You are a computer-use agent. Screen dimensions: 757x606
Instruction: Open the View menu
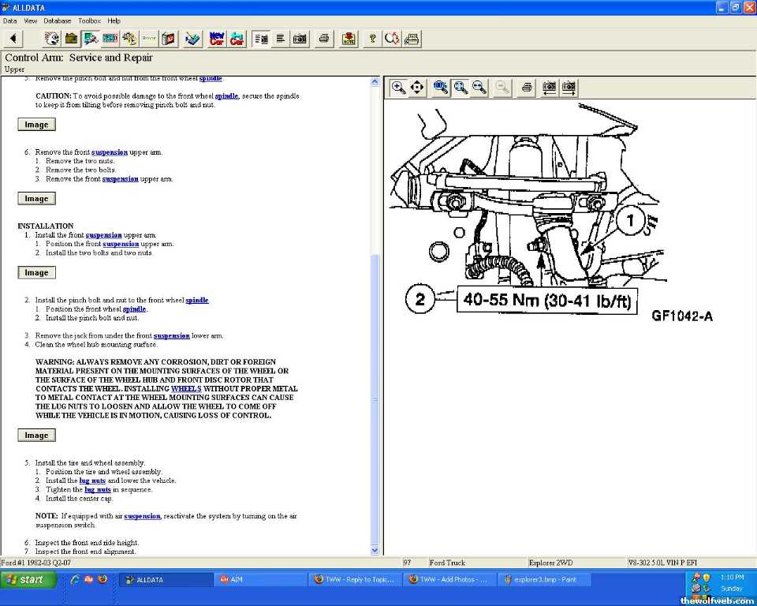[31, 21]
